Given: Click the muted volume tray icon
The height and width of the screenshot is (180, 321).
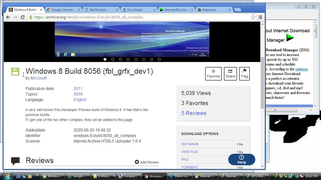Looking at the screenshot, I should tap(301, 176).
